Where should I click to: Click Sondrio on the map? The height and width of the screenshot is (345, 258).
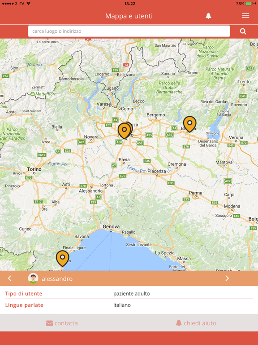point(168,74)
